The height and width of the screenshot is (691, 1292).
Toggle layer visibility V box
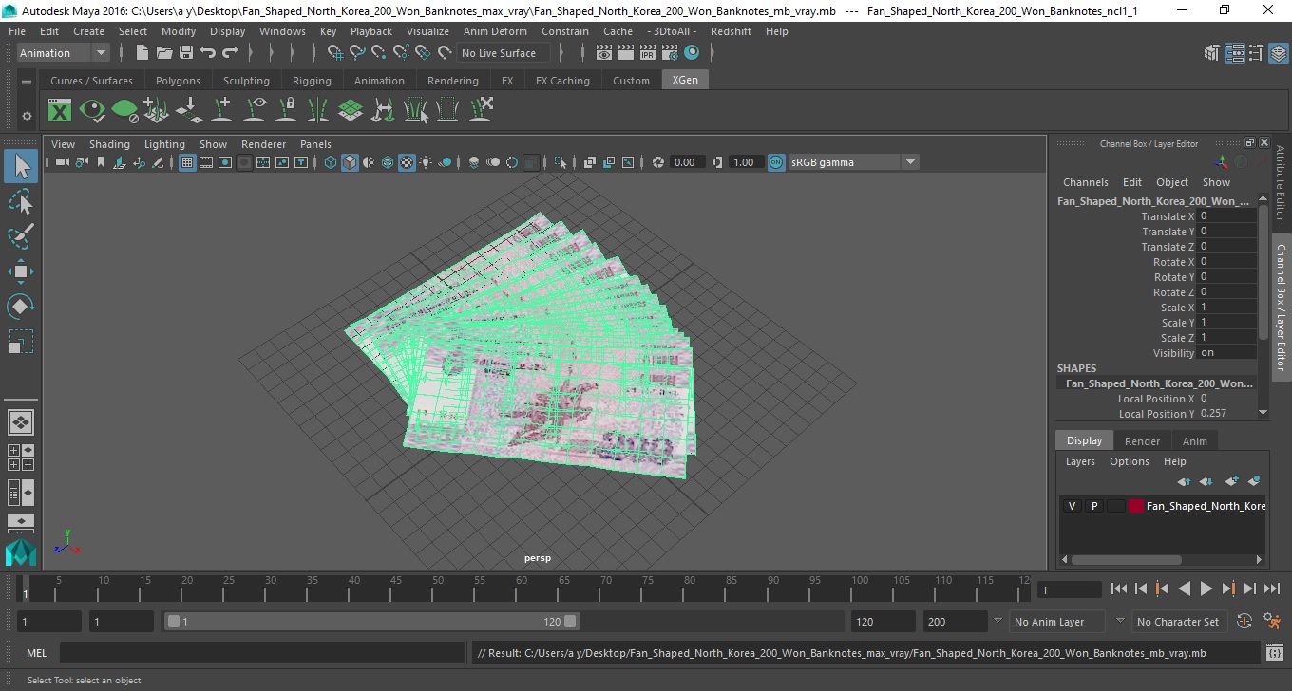(x=1072, y=506)
